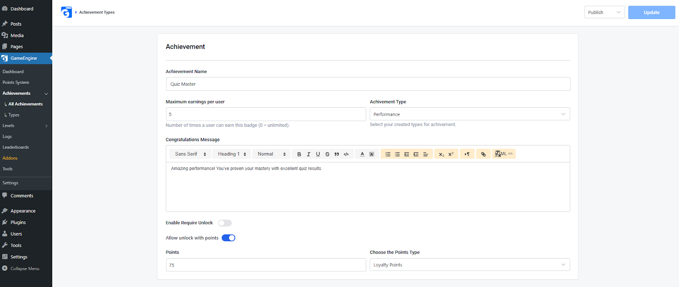Toggle the code block icon

click(346, 154)
